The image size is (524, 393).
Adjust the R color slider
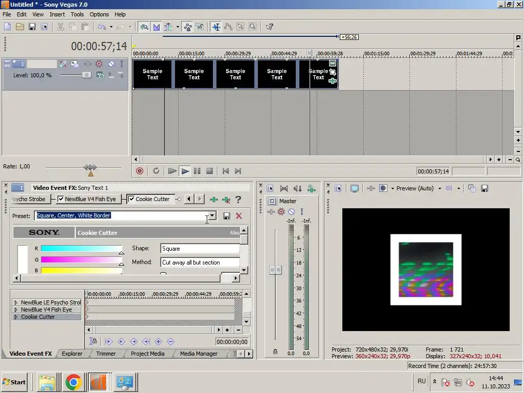(81, 248)
